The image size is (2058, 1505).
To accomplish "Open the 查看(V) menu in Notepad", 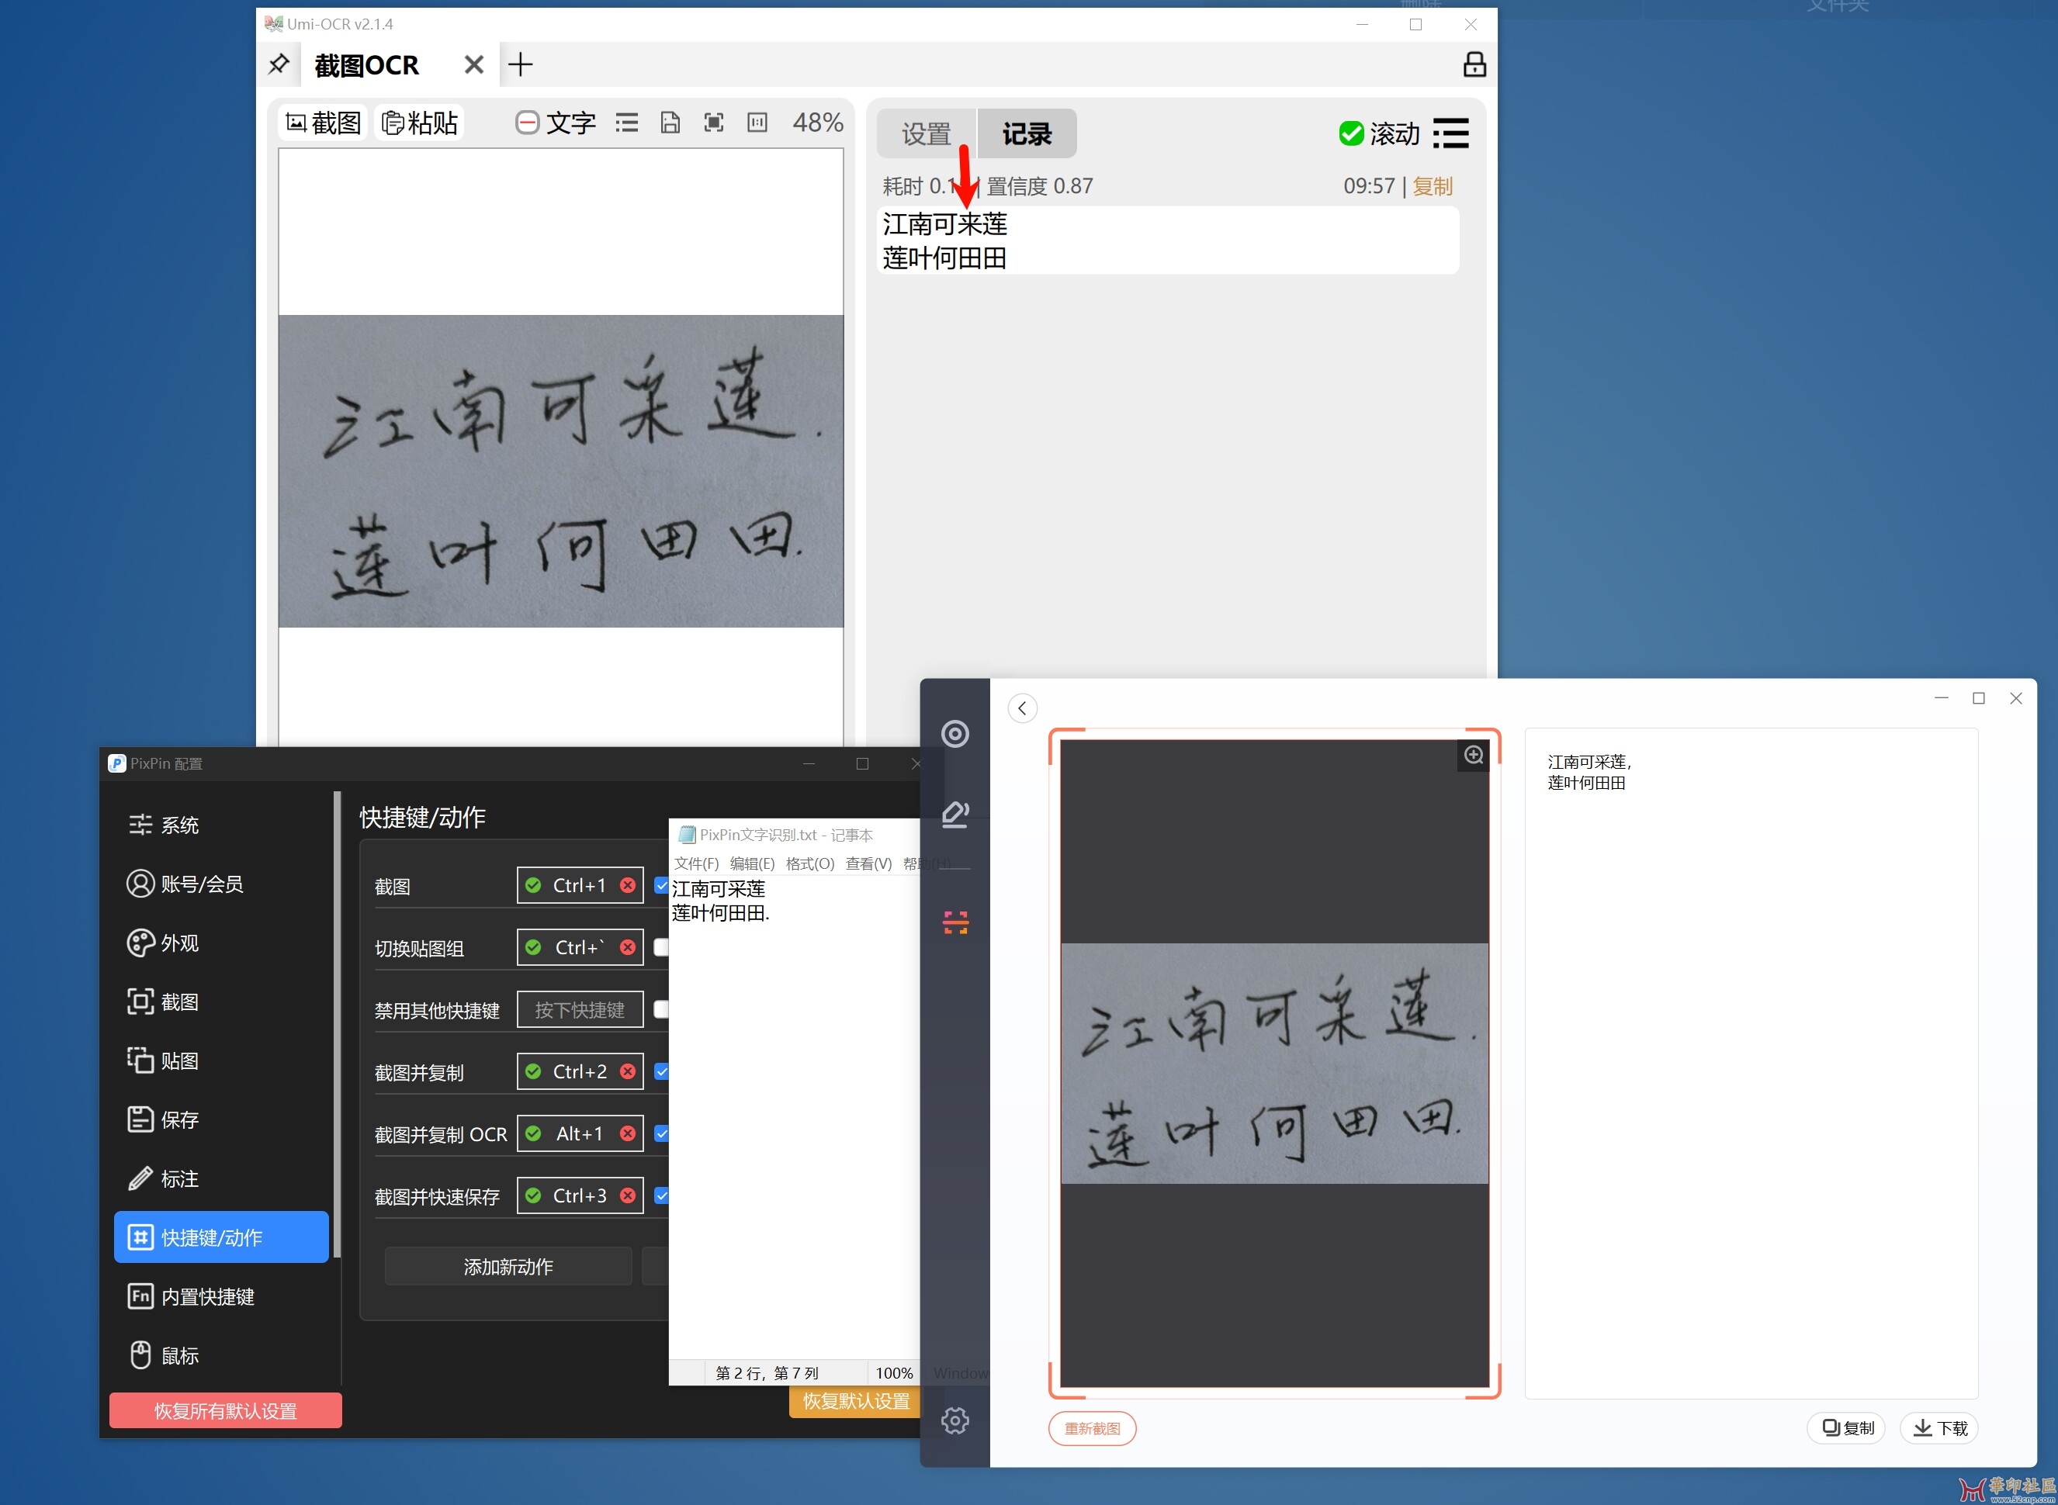I will (x=868, y=863).
